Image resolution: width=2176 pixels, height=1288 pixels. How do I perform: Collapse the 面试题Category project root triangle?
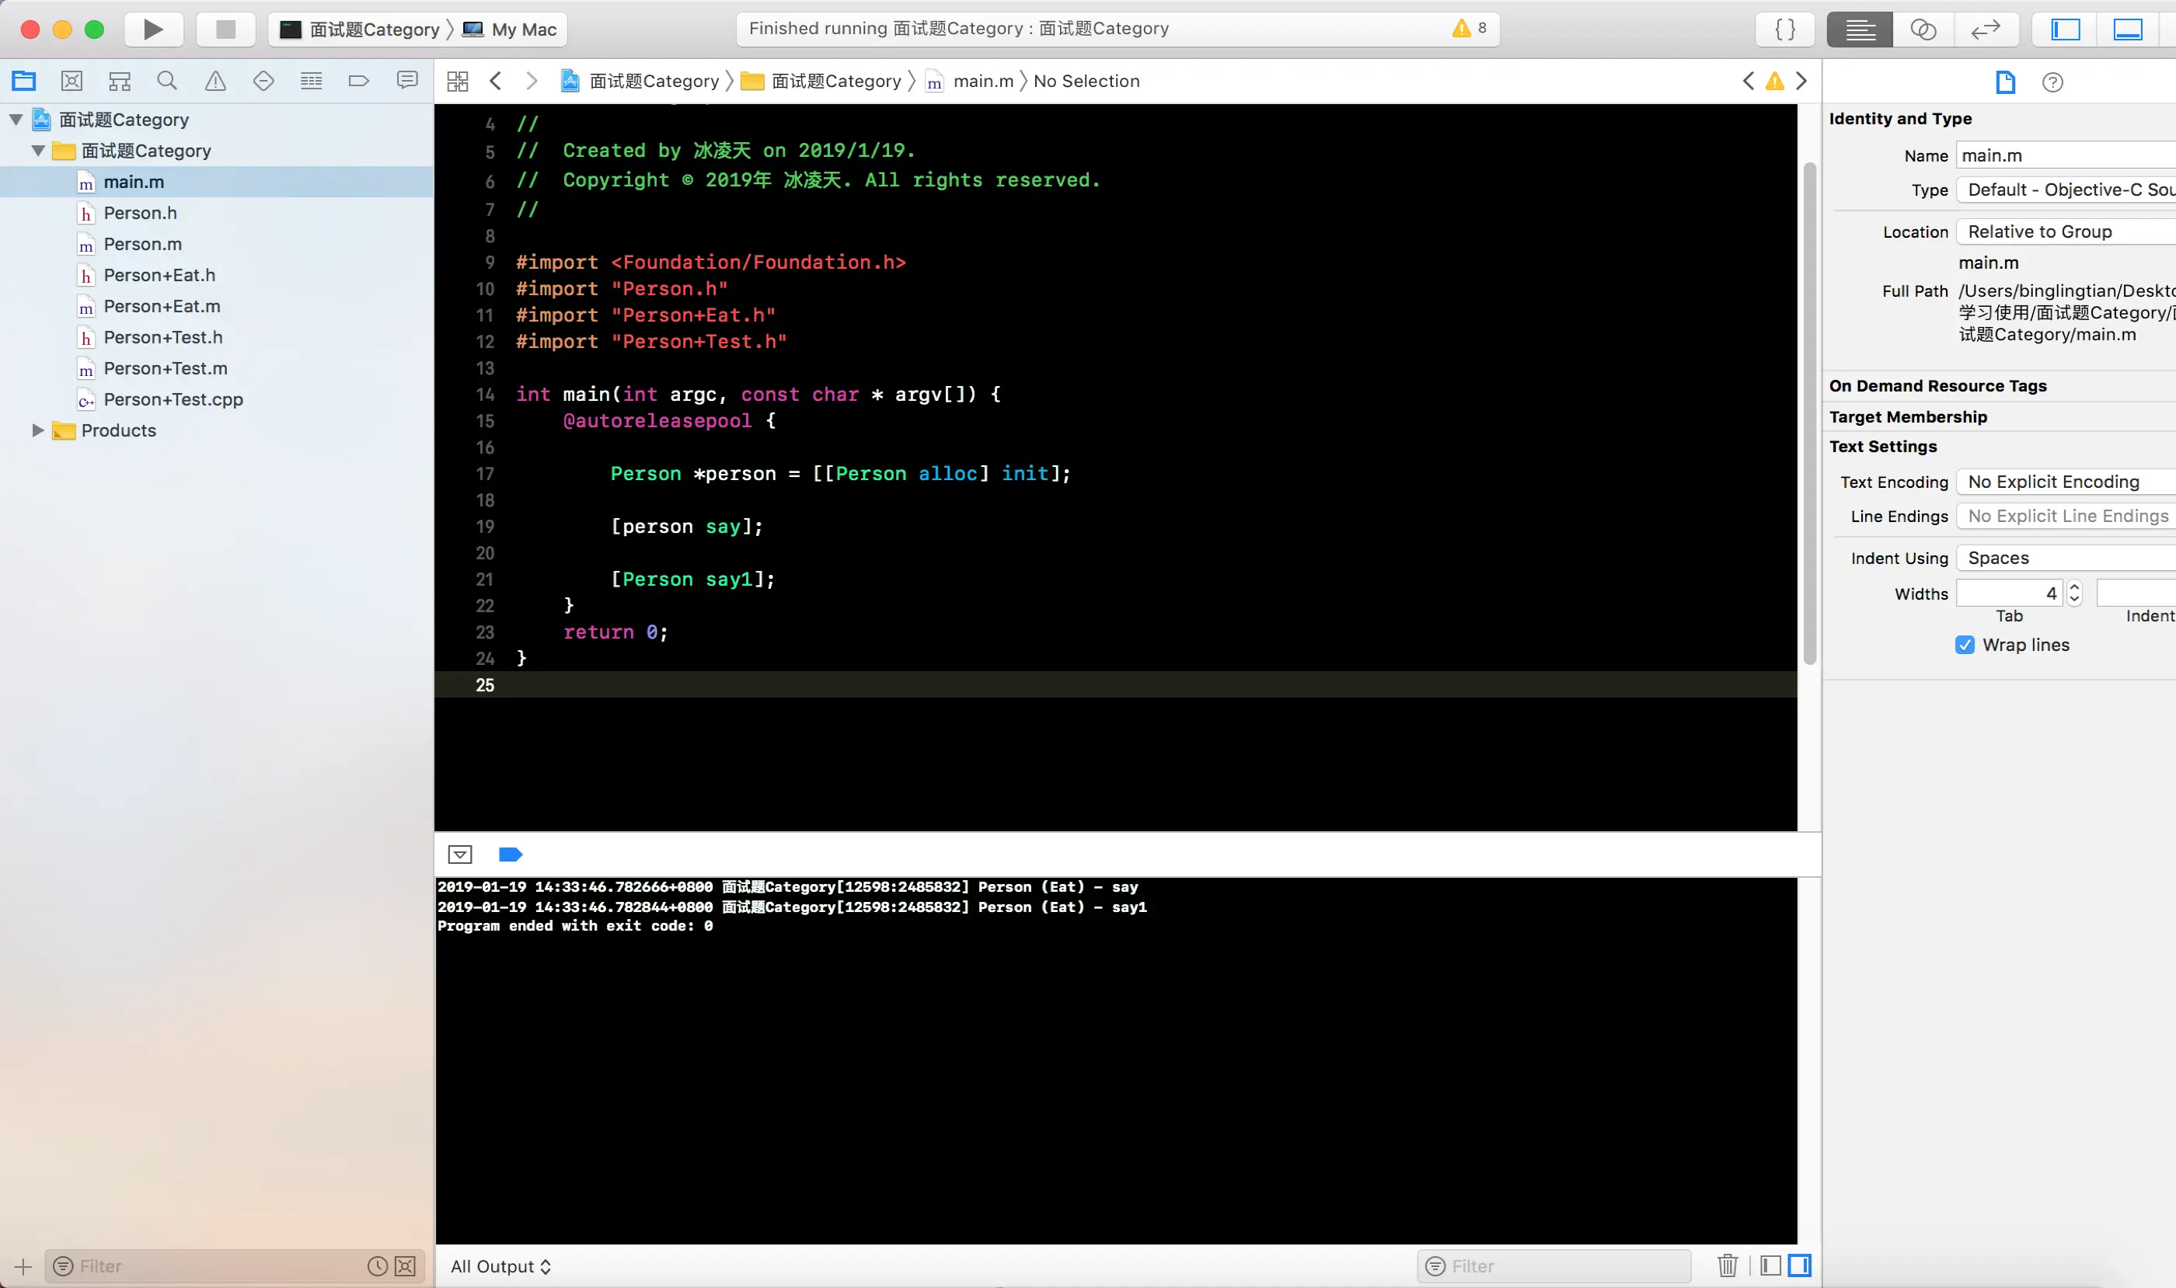[16, 120]
